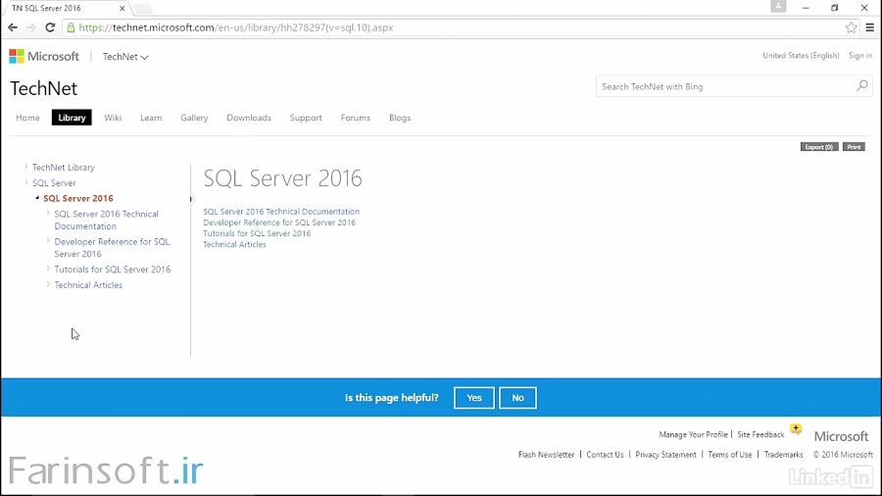Open Contact Us footer link
Image resolution: width=882 pixels, height=496 pixels.
pos(605,455)
